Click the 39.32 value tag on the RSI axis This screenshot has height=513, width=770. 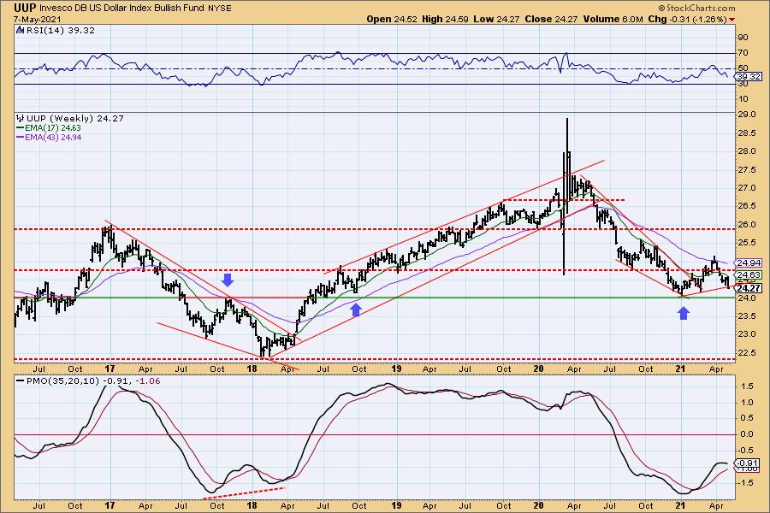point(749,77)
